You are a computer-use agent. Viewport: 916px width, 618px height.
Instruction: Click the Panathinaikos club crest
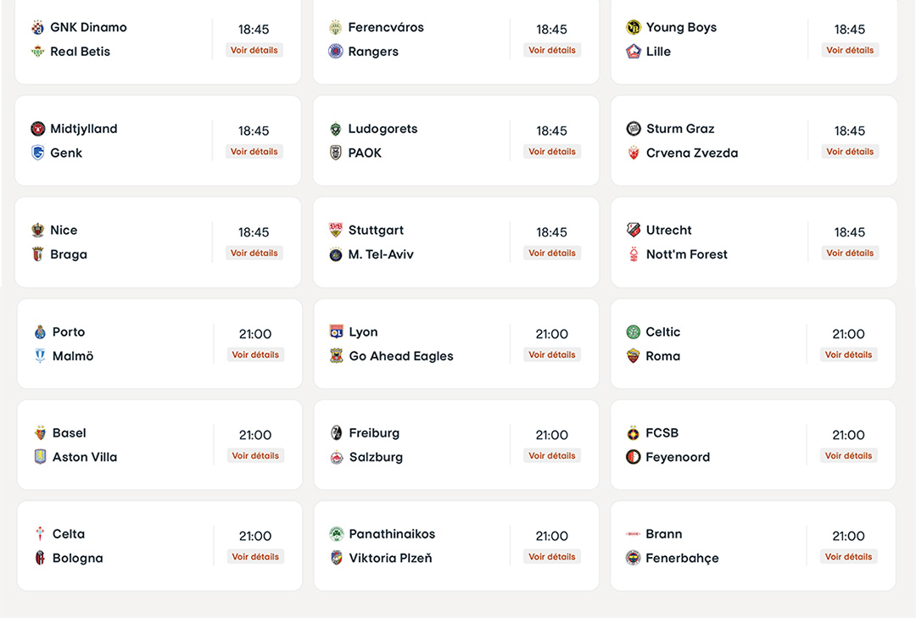click(337, 534)
